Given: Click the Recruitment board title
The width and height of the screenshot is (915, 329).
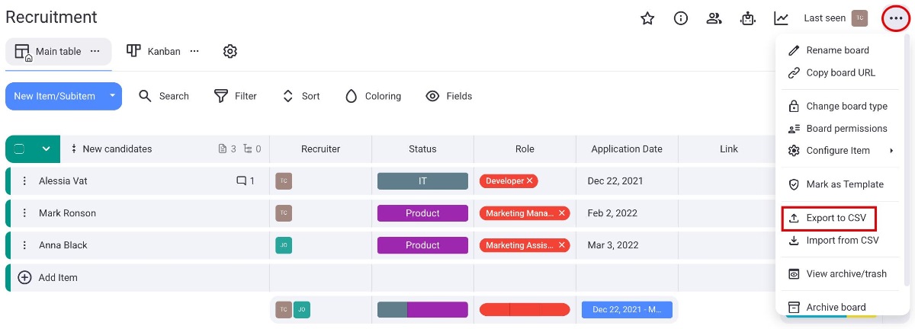Looking at the screenshot, I should (51, 16).
